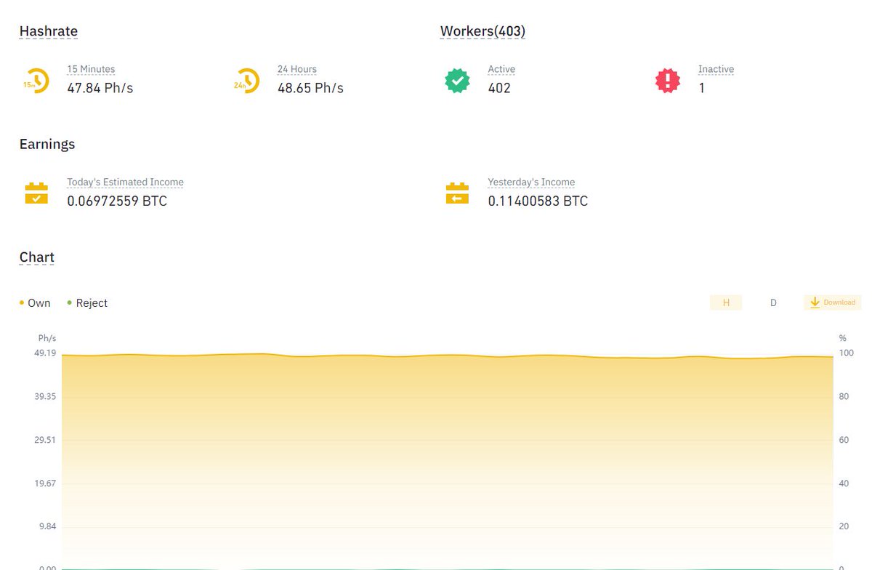
Task: Click the active worker count 402
Action: [499, 88]
